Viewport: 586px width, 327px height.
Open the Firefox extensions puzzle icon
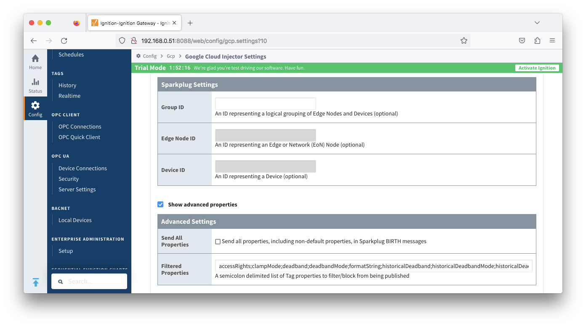pyautogui.click(x=537, y=41)
